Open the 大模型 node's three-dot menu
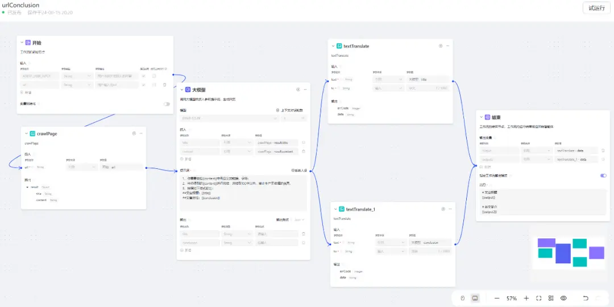Image resolution: width=614 pixels, height=307 pixels. point(306,89)
